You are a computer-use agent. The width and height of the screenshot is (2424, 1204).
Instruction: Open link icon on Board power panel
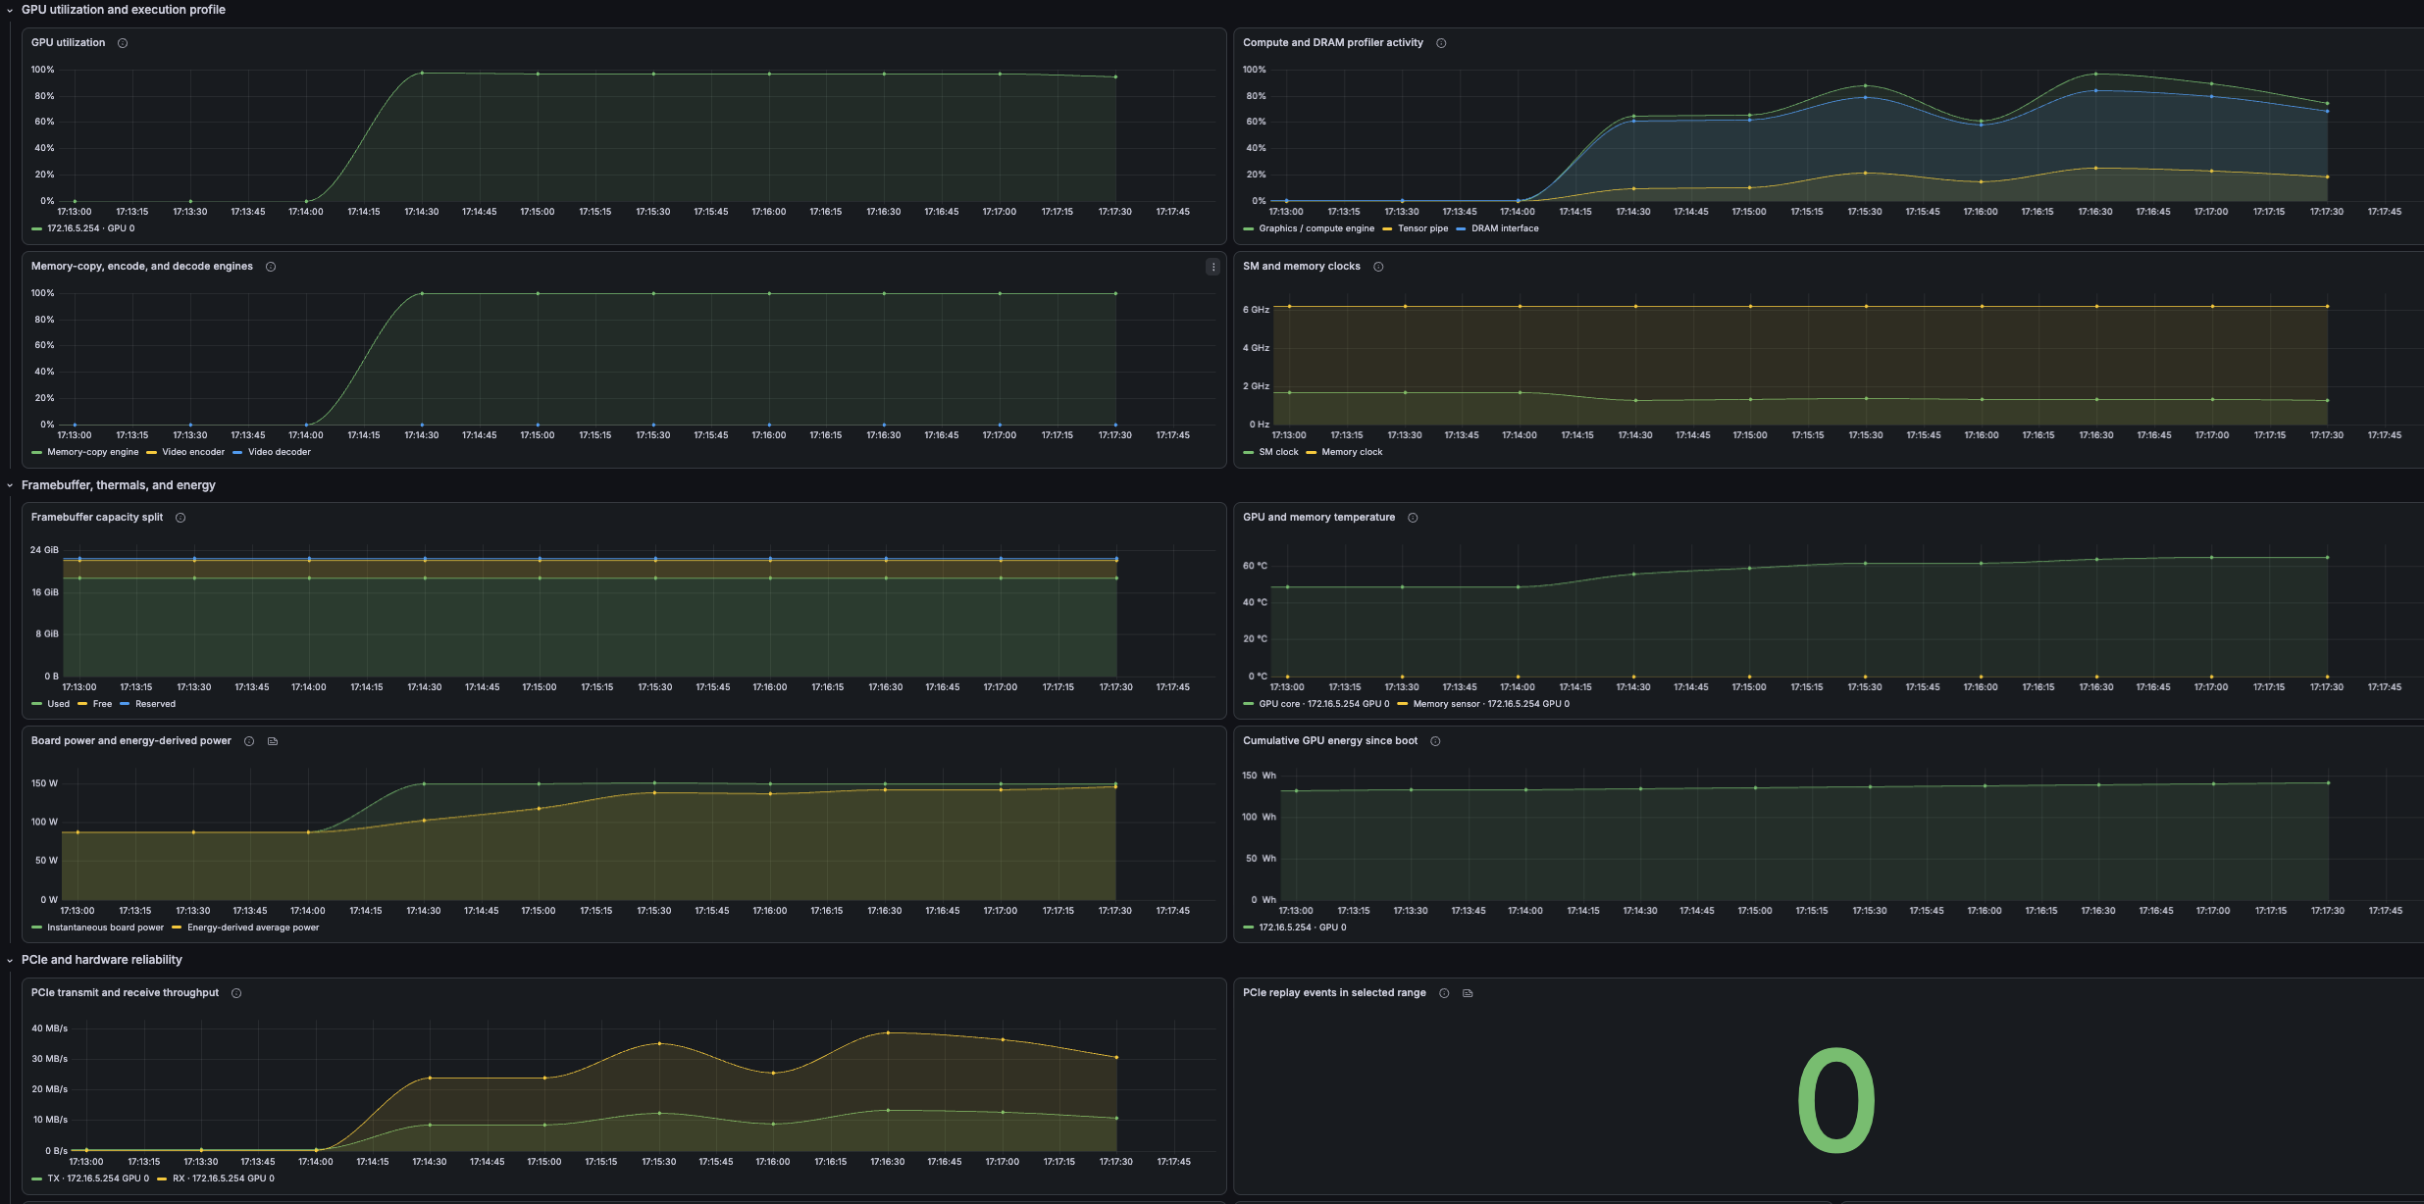[273, 741]
